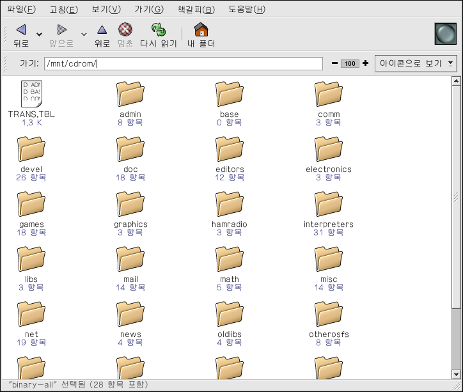Screen dimensions: 463x392
Task: Open the Forward history dropdown arrow
Action: [83, 35]
